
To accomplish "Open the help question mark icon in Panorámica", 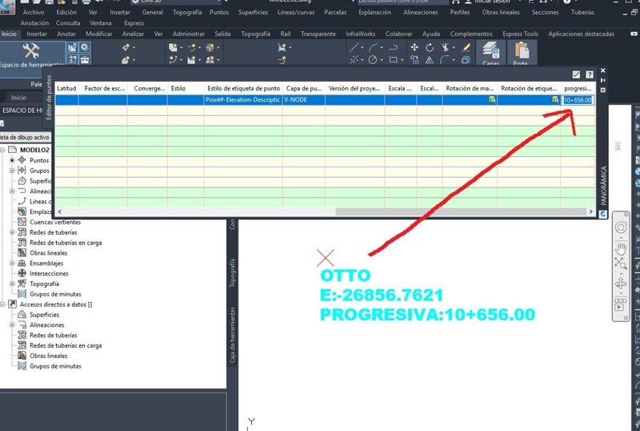I will (590, 74).
